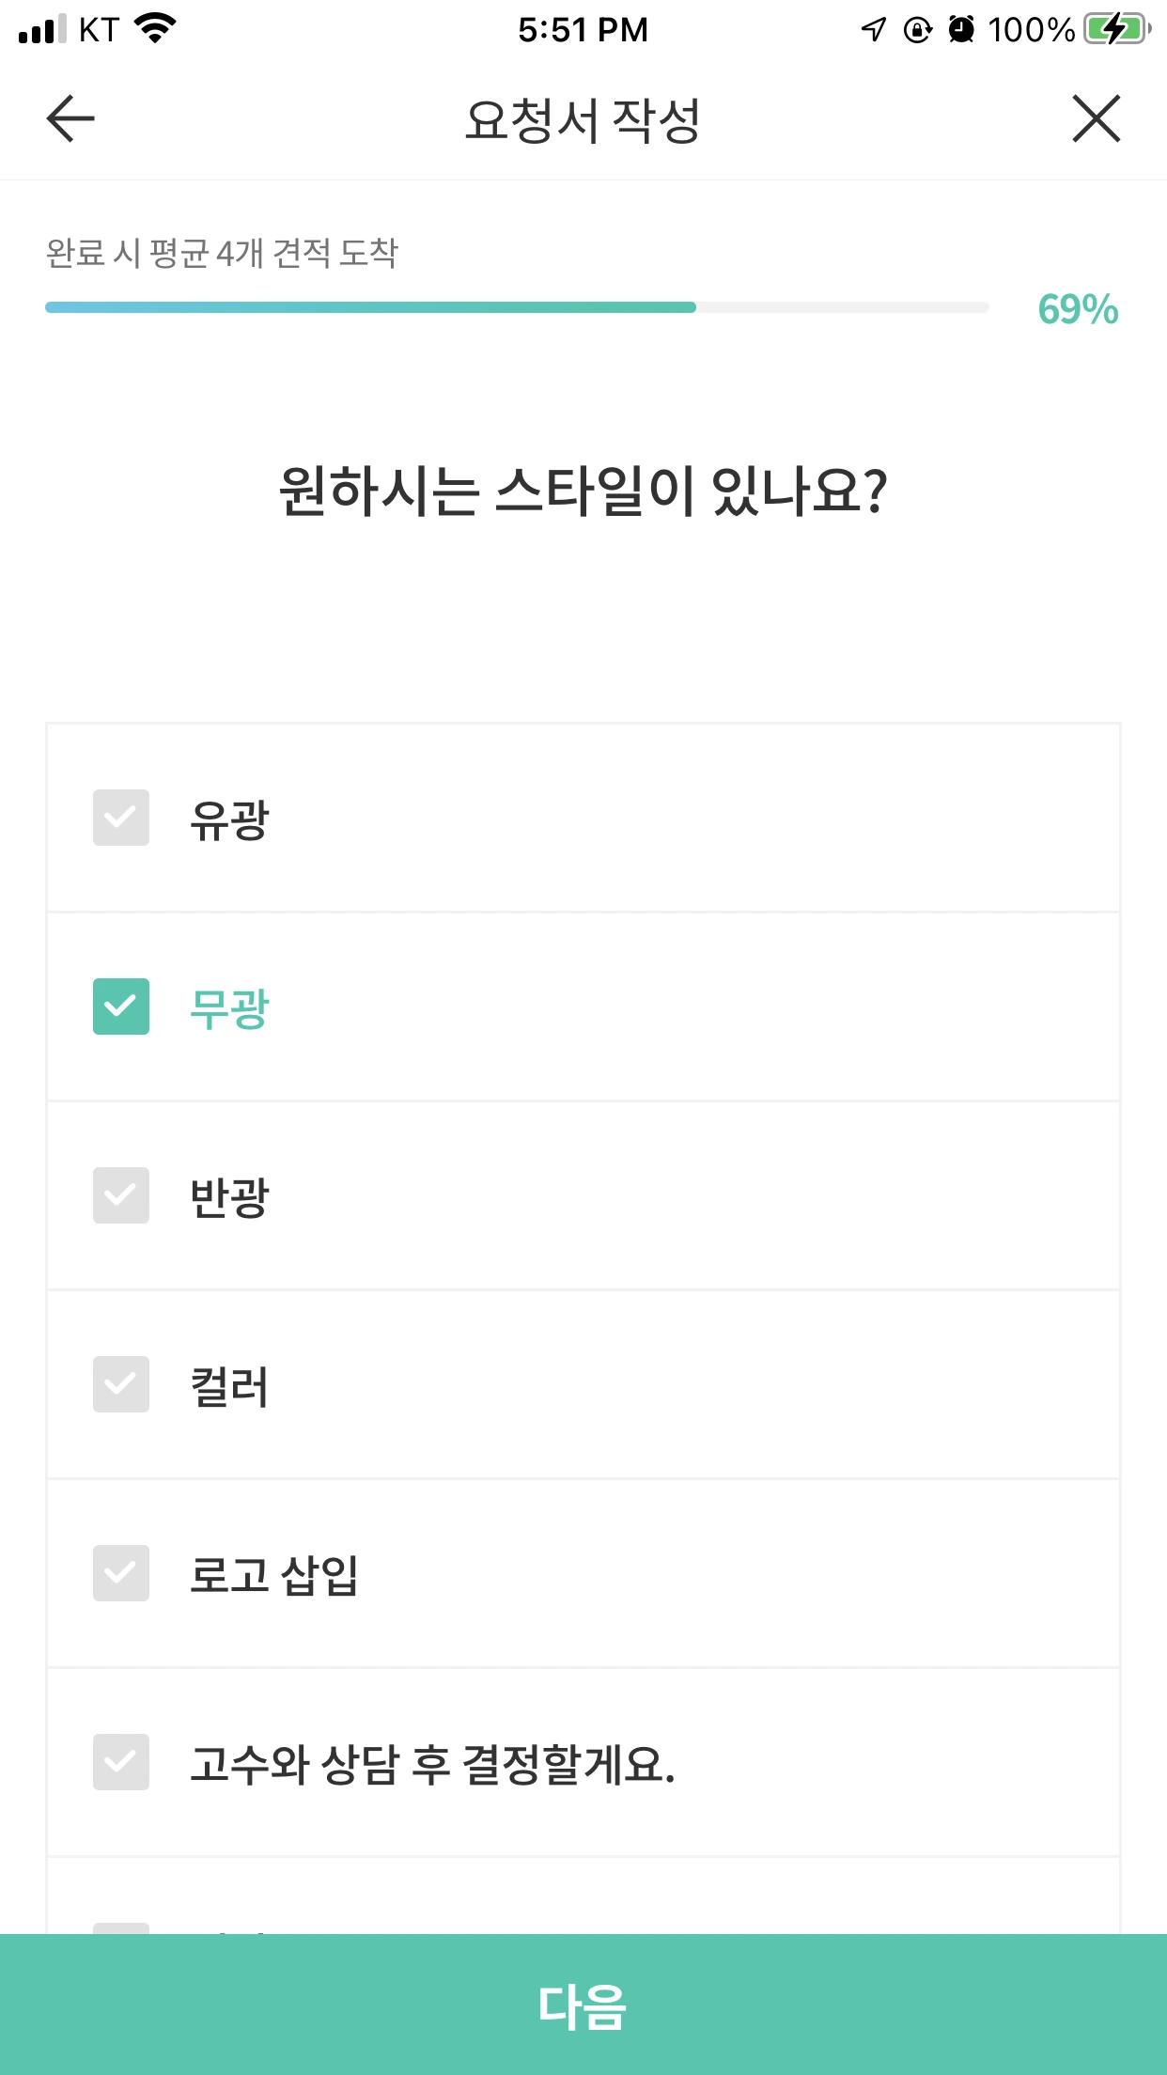Tick the 로고 삽입 checkbox

121,1573
